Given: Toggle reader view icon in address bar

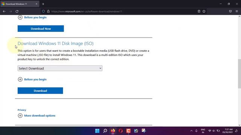Looking at the screenshot, I should tap(199, 11).
